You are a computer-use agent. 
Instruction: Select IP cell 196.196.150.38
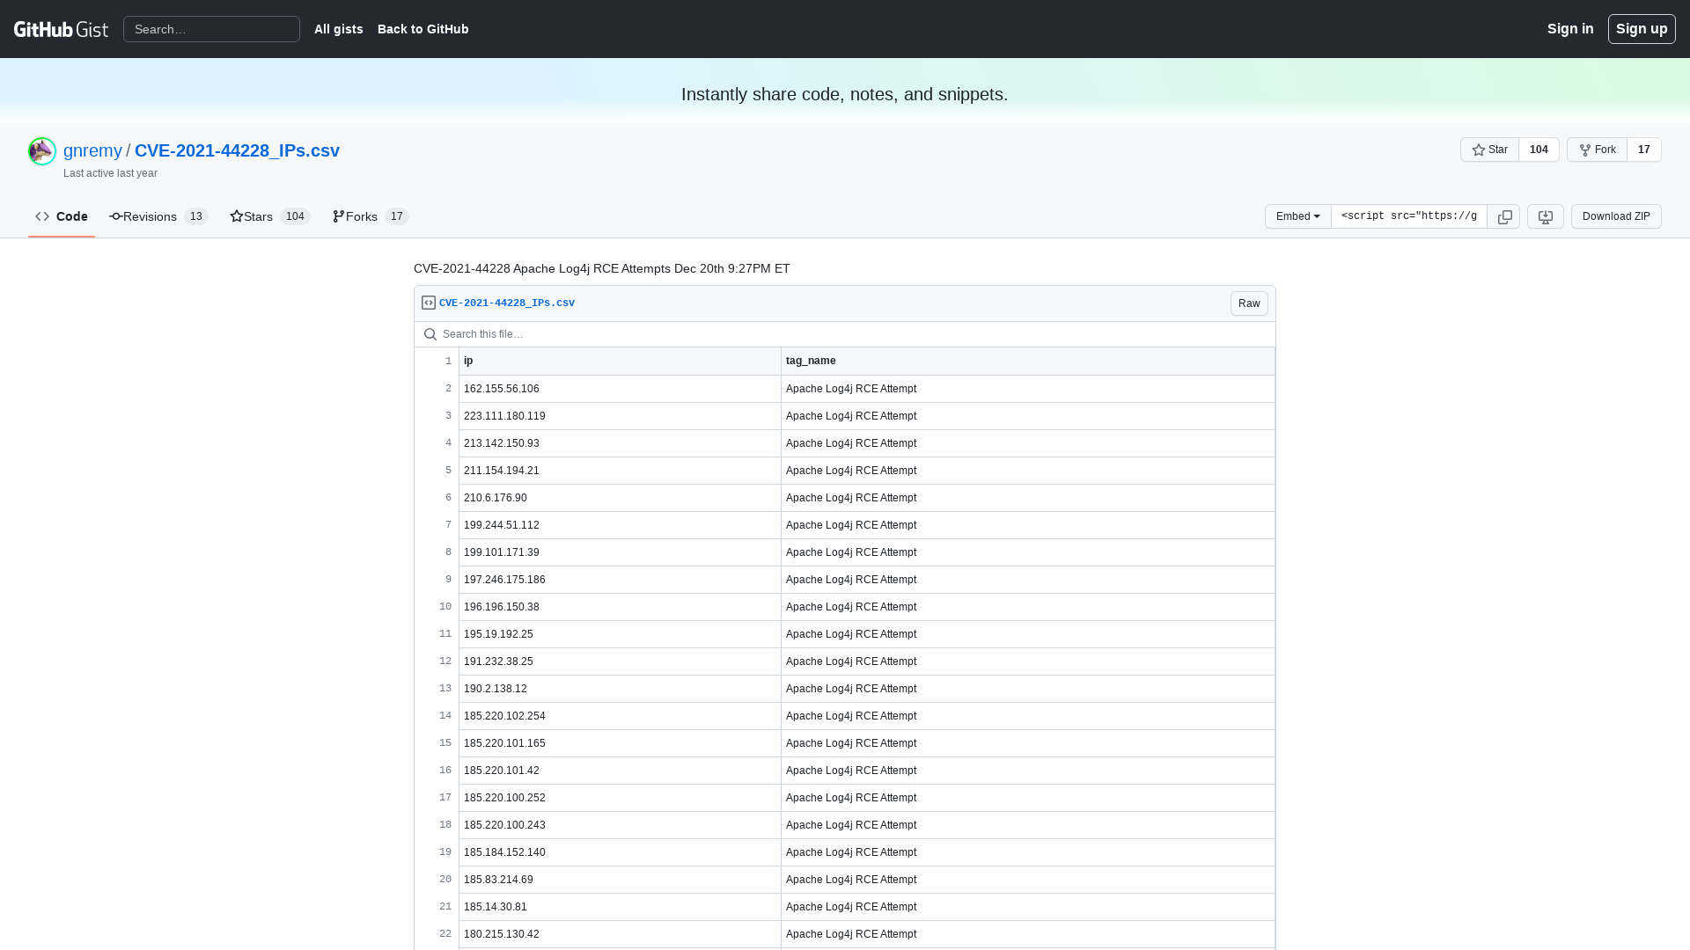pos(620,607)
